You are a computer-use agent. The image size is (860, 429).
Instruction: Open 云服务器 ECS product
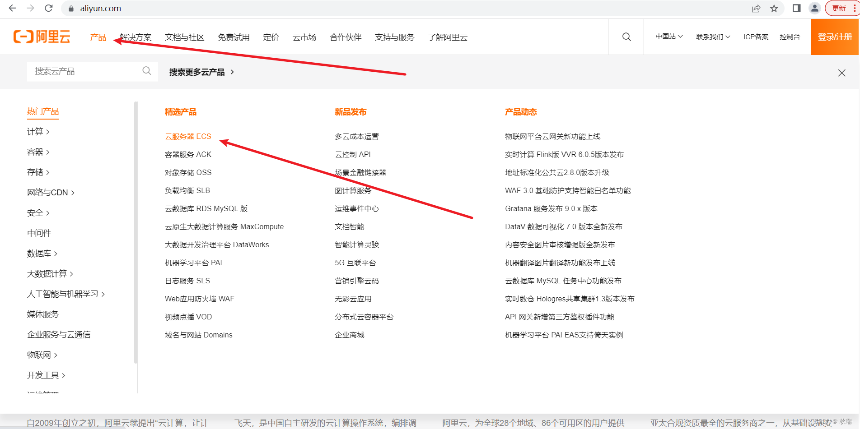188,136
